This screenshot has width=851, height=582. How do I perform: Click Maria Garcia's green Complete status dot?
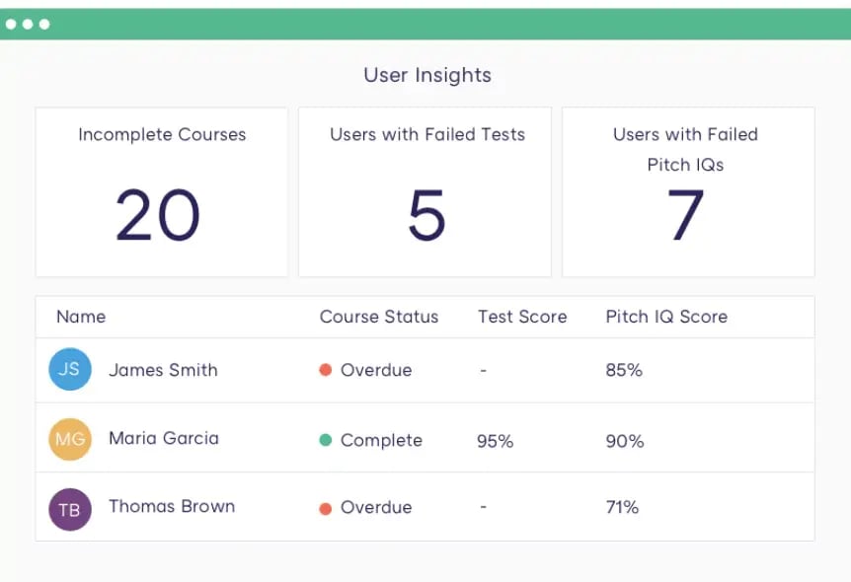(325, 440)
